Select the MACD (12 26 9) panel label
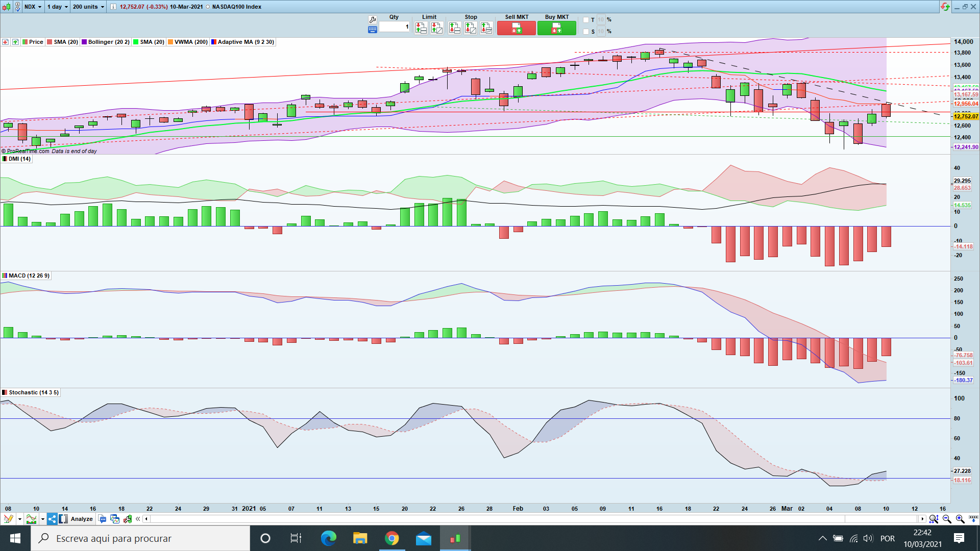Image resolution: width=980 pixels, height=551 pixels. coord(29,275)
